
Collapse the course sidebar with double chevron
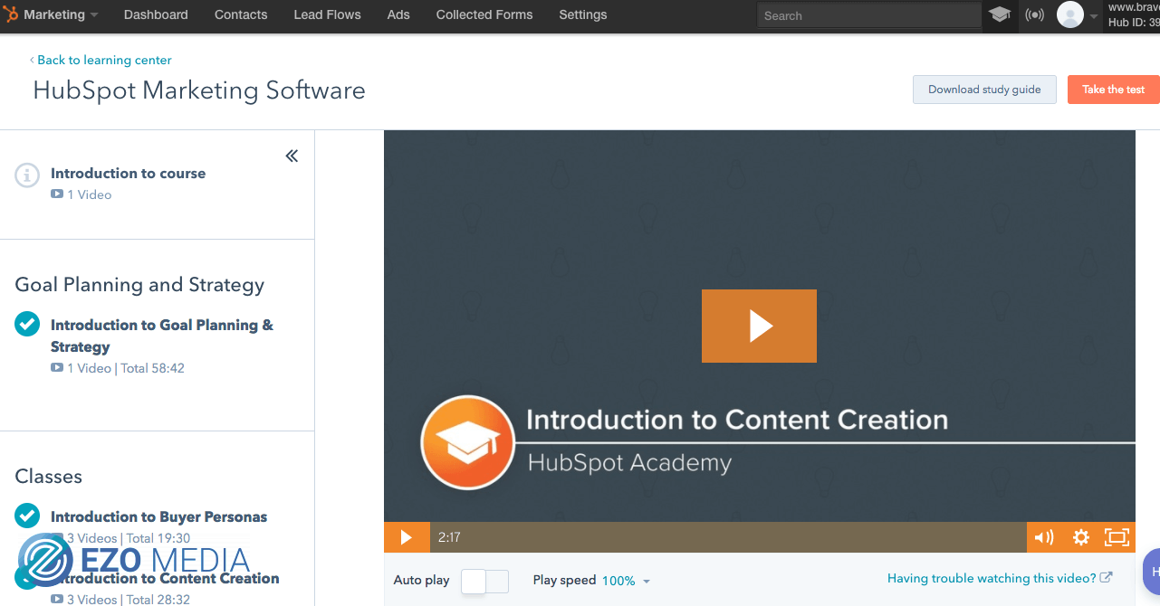coord(292,156)
